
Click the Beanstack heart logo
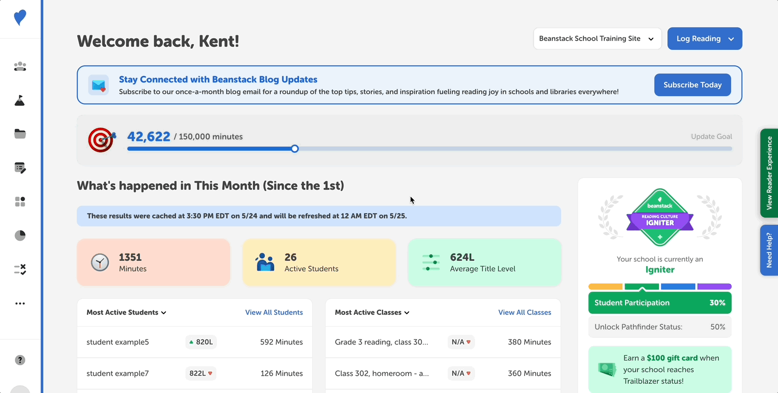(x=20, y=17)
